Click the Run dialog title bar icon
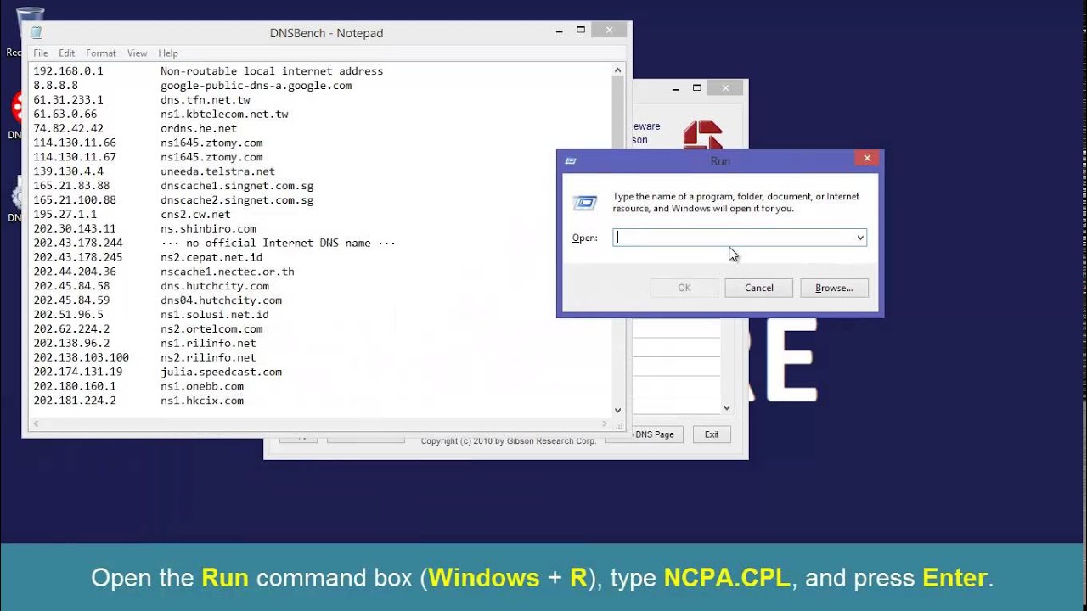 (571, 160)
